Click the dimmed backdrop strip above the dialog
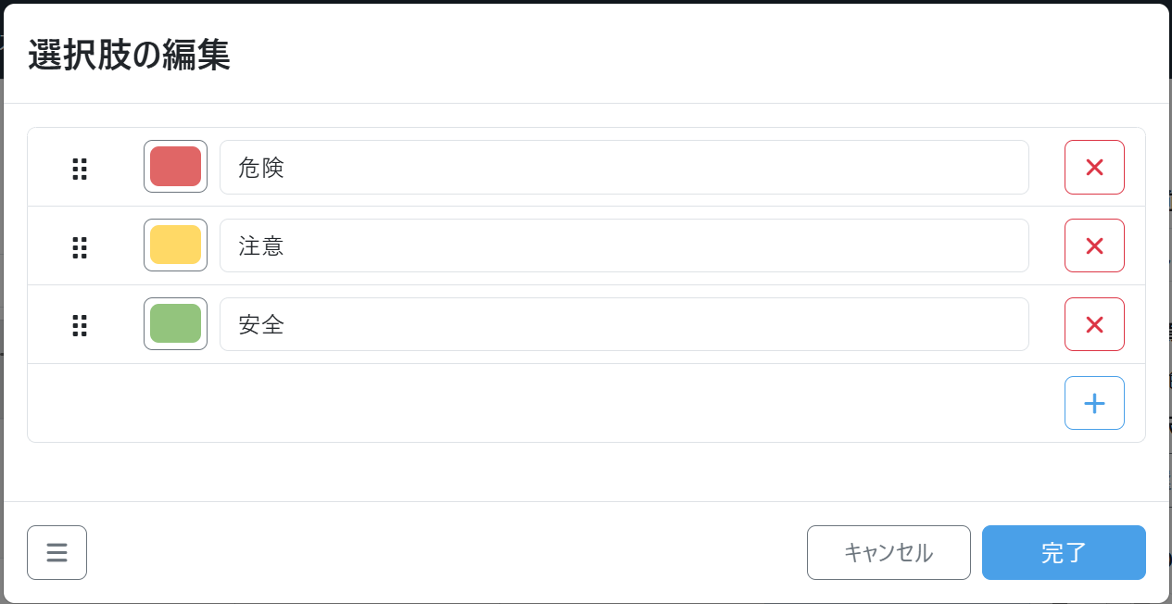This screenshot has height=604, width=1172. point(586,1)
